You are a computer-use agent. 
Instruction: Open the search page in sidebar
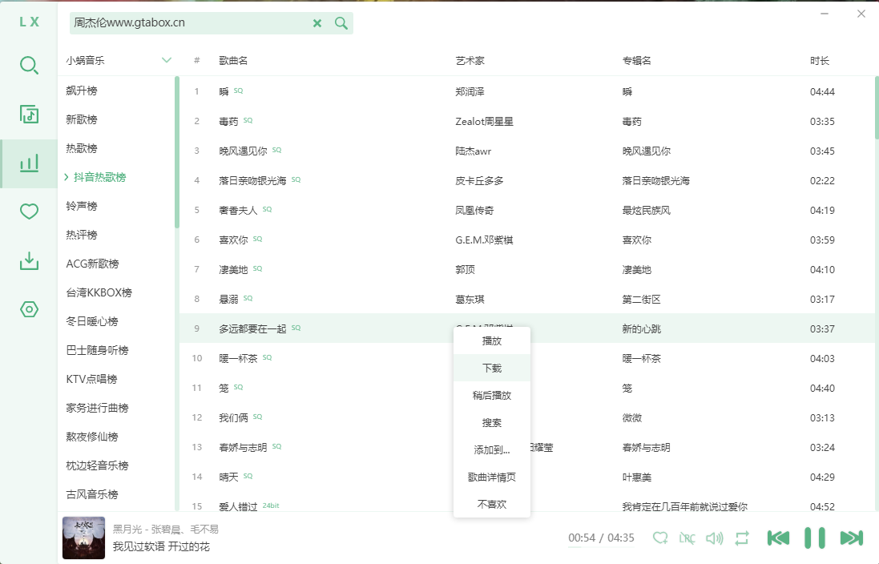[x=29, y=66]
